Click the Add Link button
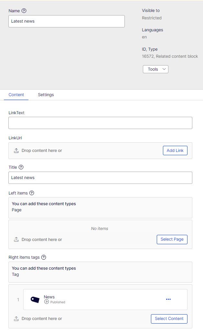The image size is (203, 330). 175,150
